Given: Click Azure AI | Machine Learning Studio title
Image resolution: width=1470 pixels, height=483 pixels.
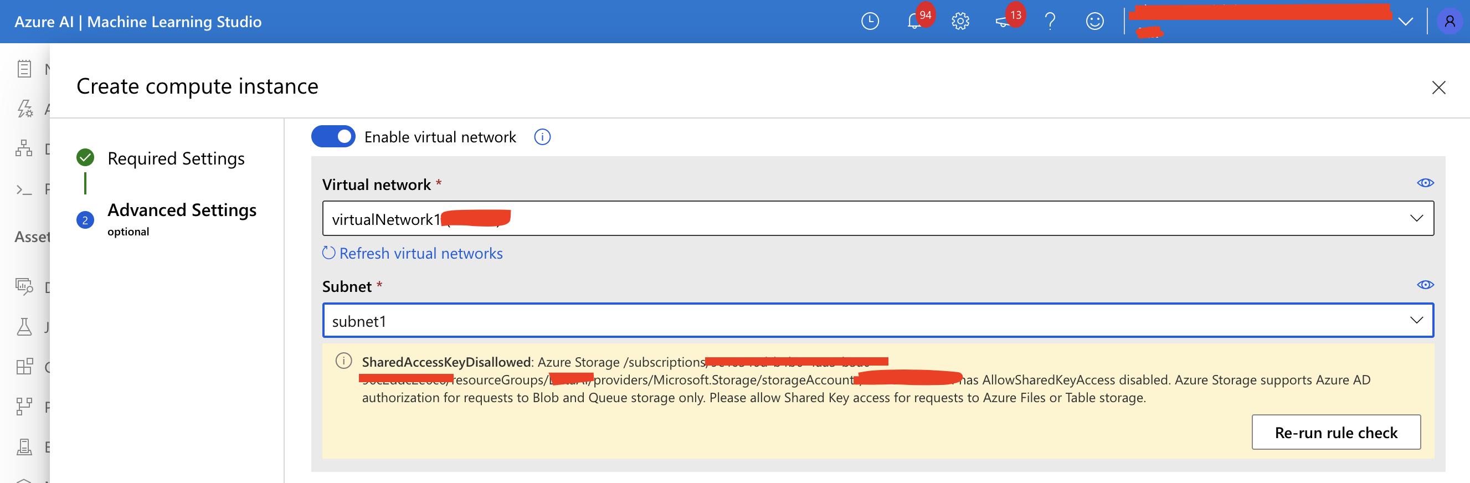Looking at the screenshot, I should [x=138, y=22].
